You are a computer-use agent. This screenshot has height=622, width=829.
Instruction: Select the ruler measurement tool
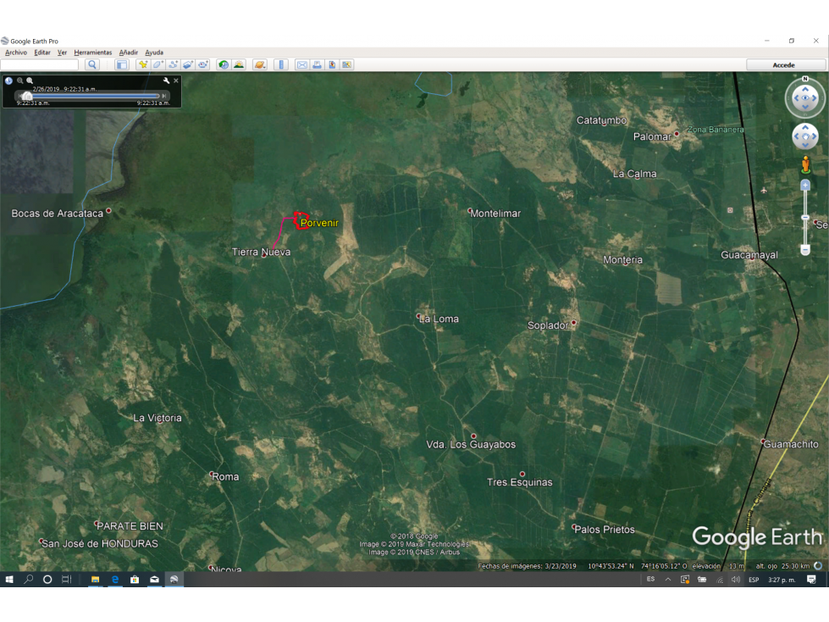point(281,64)
